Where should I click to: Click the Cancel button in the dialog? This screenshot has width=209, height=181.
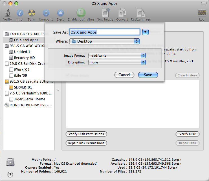pos(124,75)
